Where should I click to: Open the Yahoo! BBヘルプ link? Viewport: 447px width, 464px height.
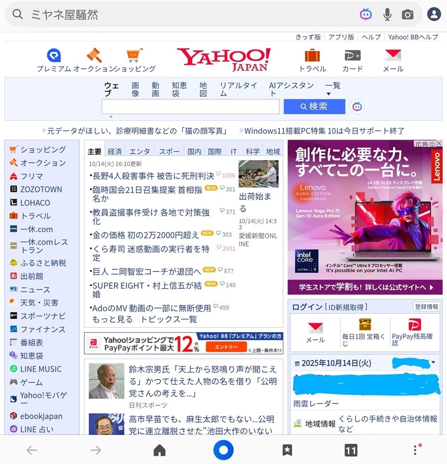click(413, 37)
